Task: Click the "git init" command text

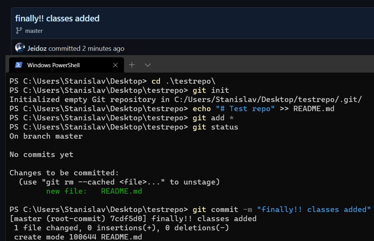Action: [211, 90]
